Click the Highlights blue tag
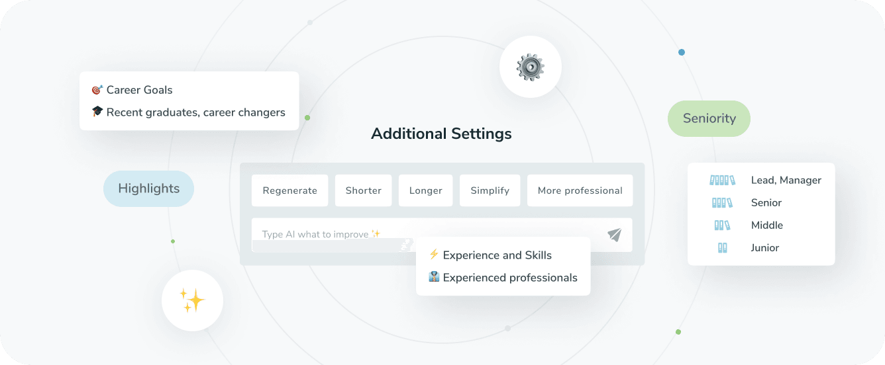This screenshot has width=885, height=365. (x=148, y=188)
